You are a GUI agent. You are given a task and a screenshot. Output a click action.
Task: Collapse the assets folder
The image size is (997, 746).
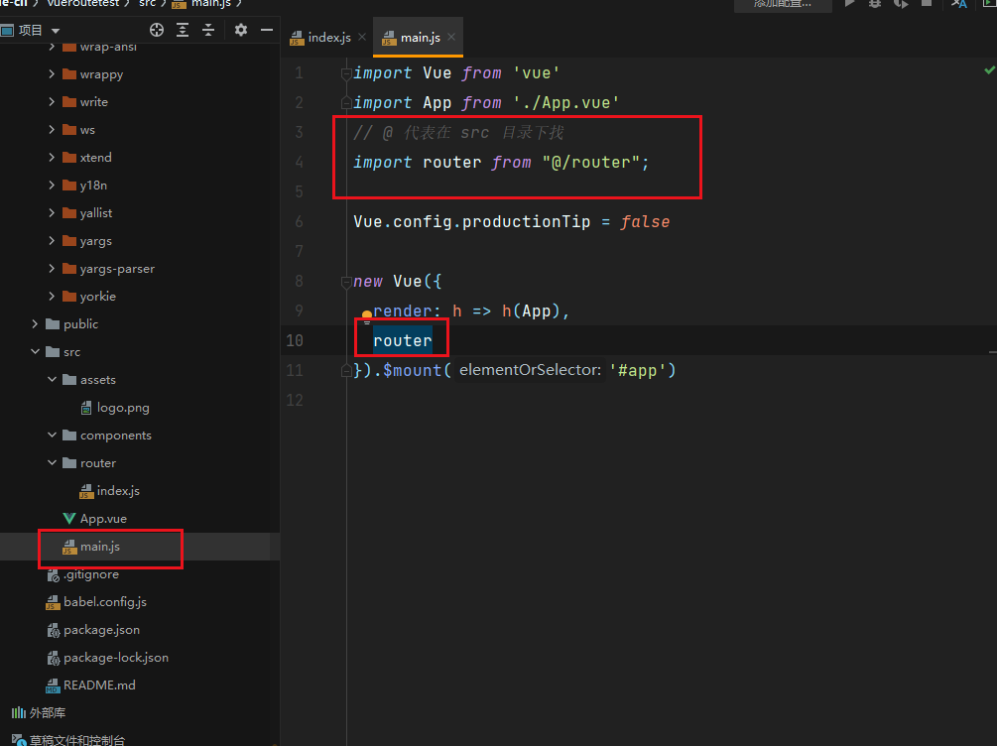pyautogui.click(x=53, y=379)
